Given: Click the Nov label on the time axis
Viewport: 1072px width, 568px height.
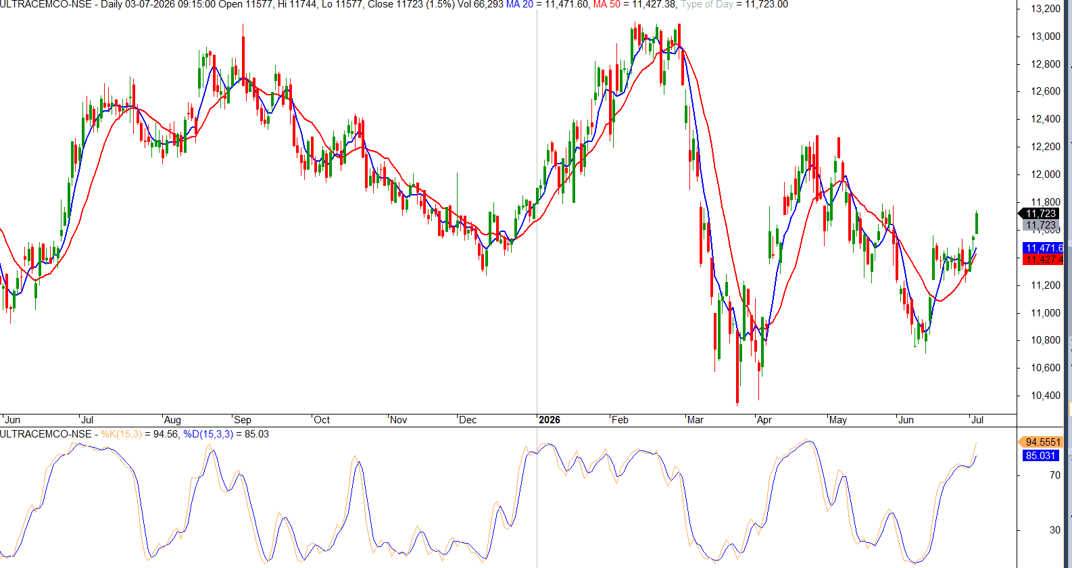Looking at the screenshot, I should [x=399, y=420].
